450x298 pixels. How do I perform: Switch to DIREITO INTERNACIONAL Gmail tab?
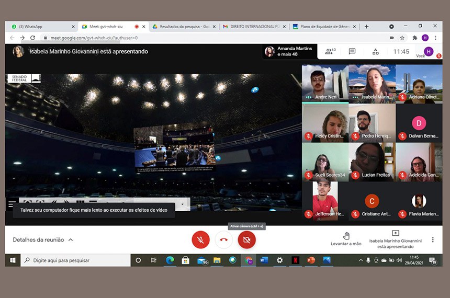[x=254, y=26]
